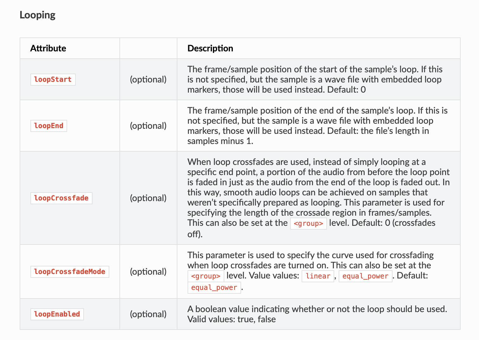
Task: Click the equal_power tag beside linear
Action: pyautogui.click(x=365, y=276)
